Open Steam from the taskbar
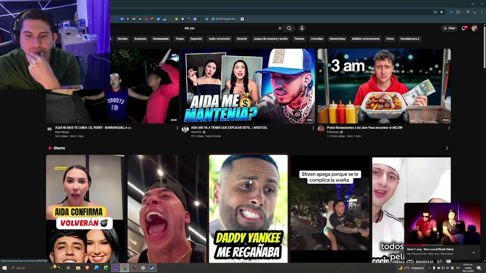486x273 pixels. coord(152,268)
